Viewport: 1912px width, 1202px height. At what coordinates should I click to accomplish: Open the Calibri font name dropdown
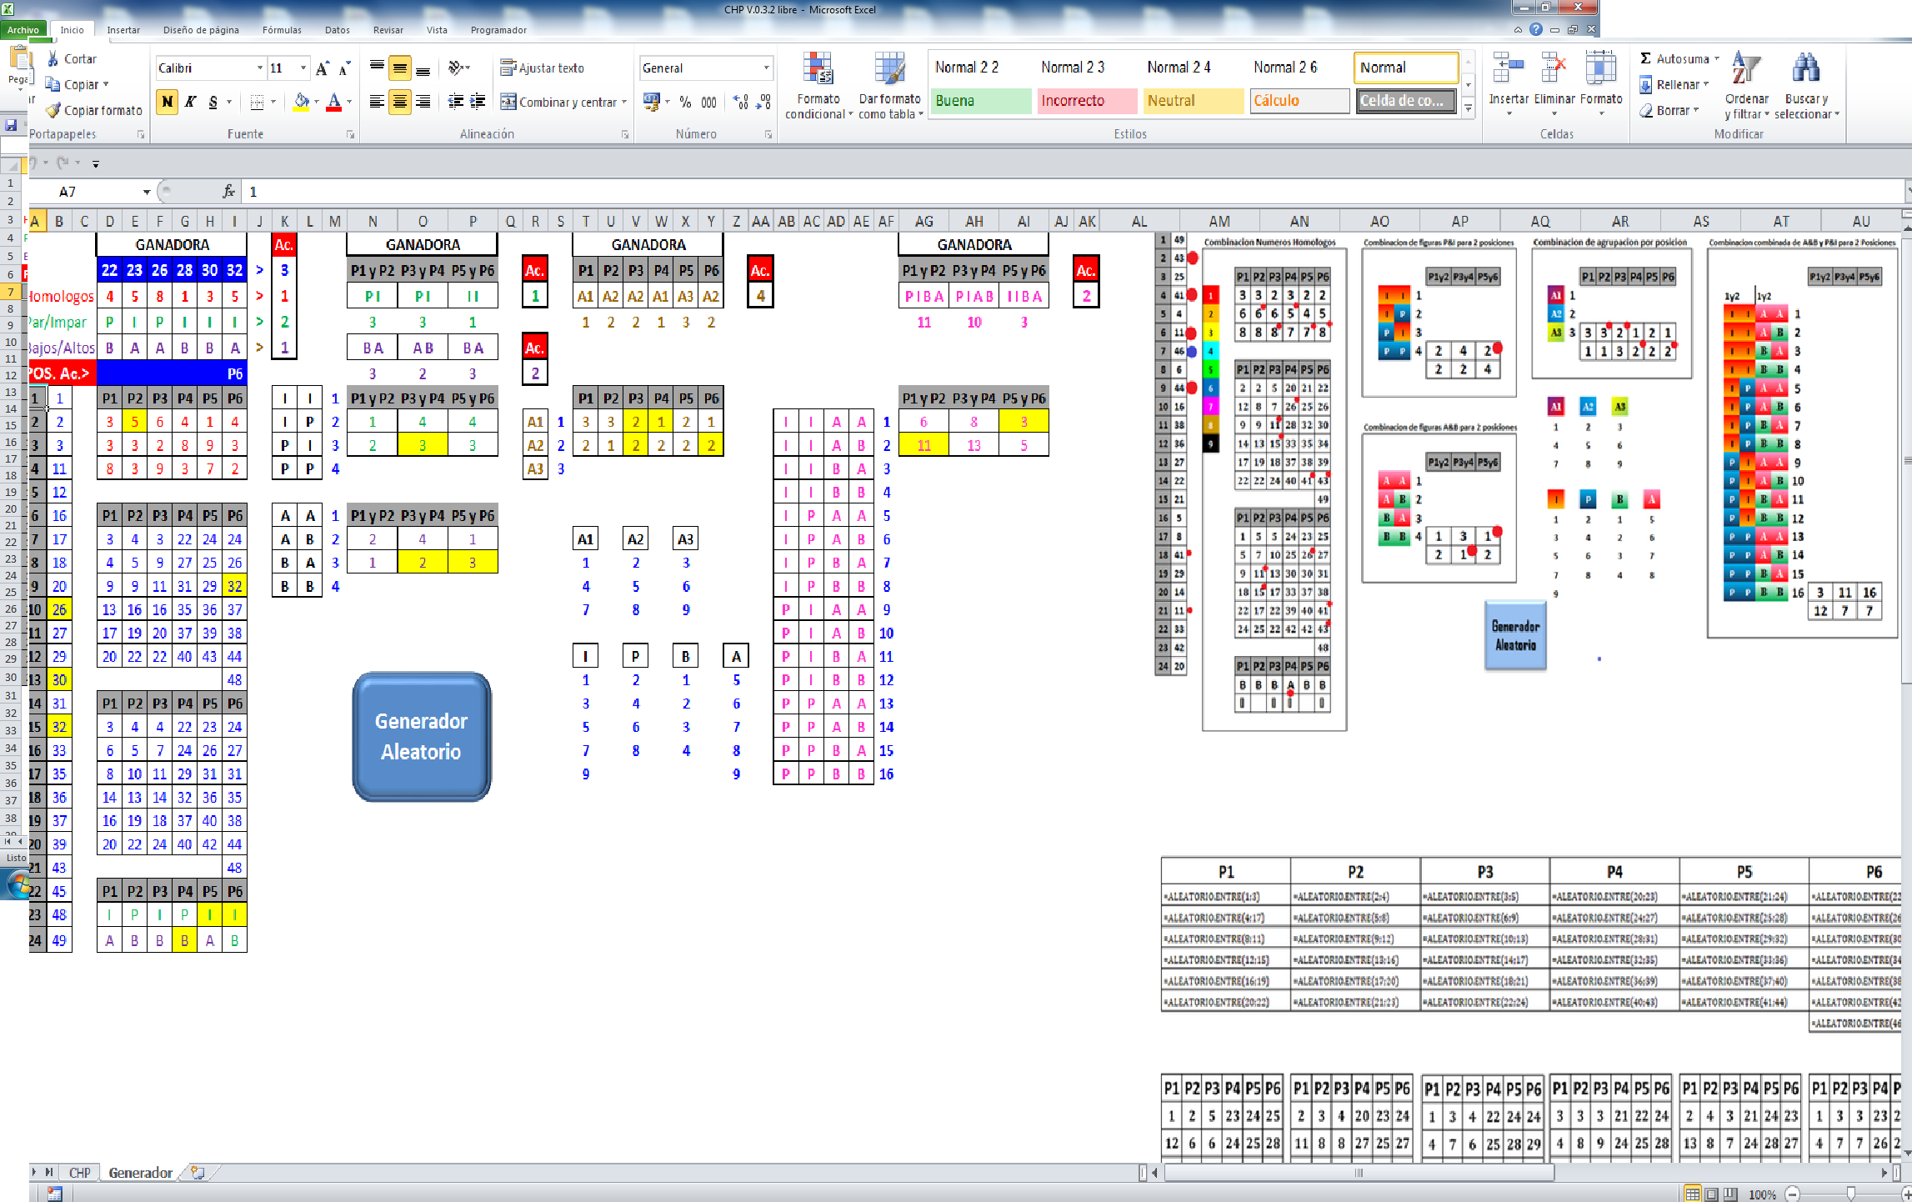tap(259, 68)
